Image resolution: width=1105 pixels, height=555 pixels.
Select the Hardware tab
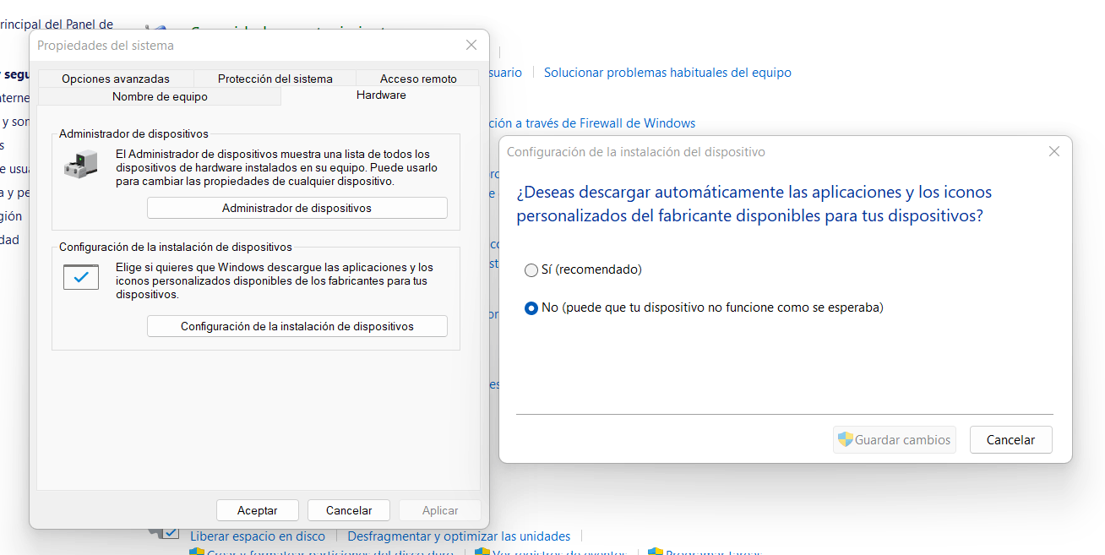click(381, 95)
